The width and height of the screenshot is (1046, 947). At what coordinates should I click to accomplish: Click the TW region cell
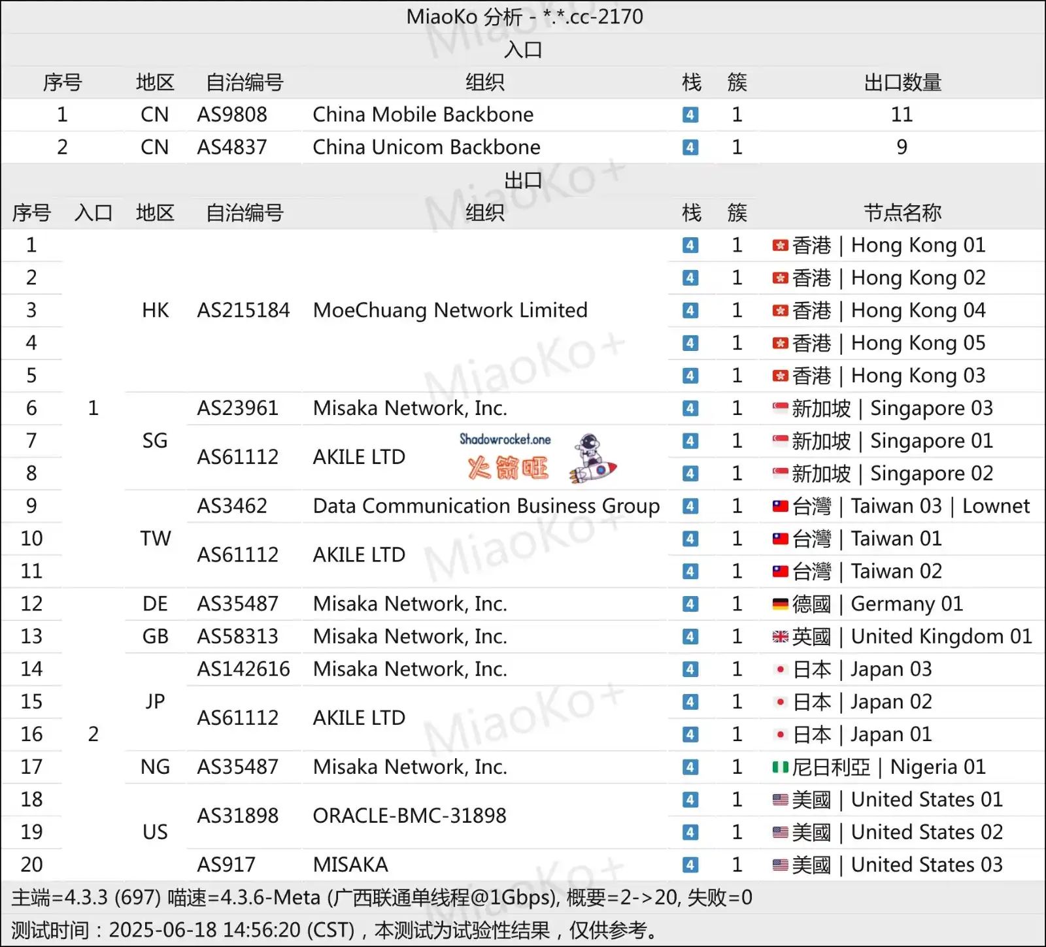(x=156, y=539)
